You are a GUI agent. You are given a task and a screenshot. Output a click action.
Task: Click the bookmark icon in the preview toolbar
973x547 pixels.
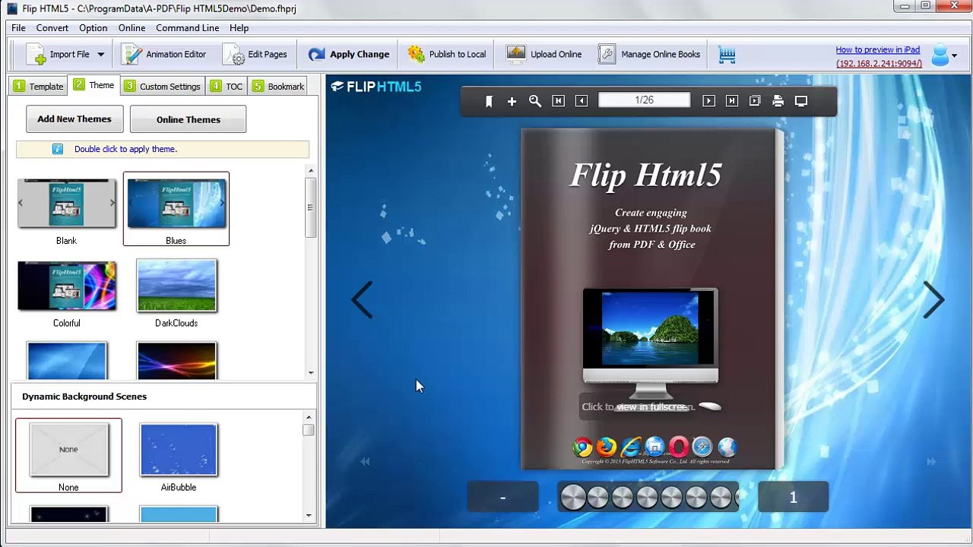(x=489, y=101)
